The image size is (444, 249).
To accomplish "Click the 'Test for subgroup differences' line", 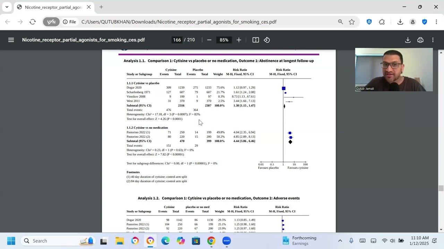I will pos(172,164).
